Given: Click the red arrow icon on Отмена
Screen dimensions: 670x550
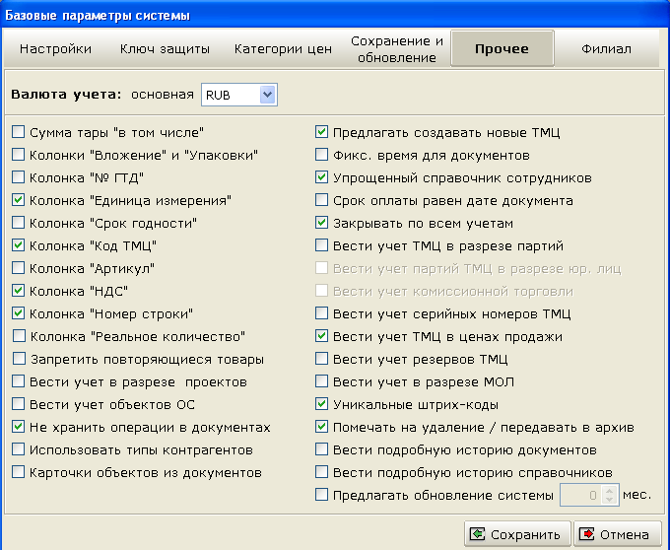Looking at the screenshot, I should (x=586, y=534).
